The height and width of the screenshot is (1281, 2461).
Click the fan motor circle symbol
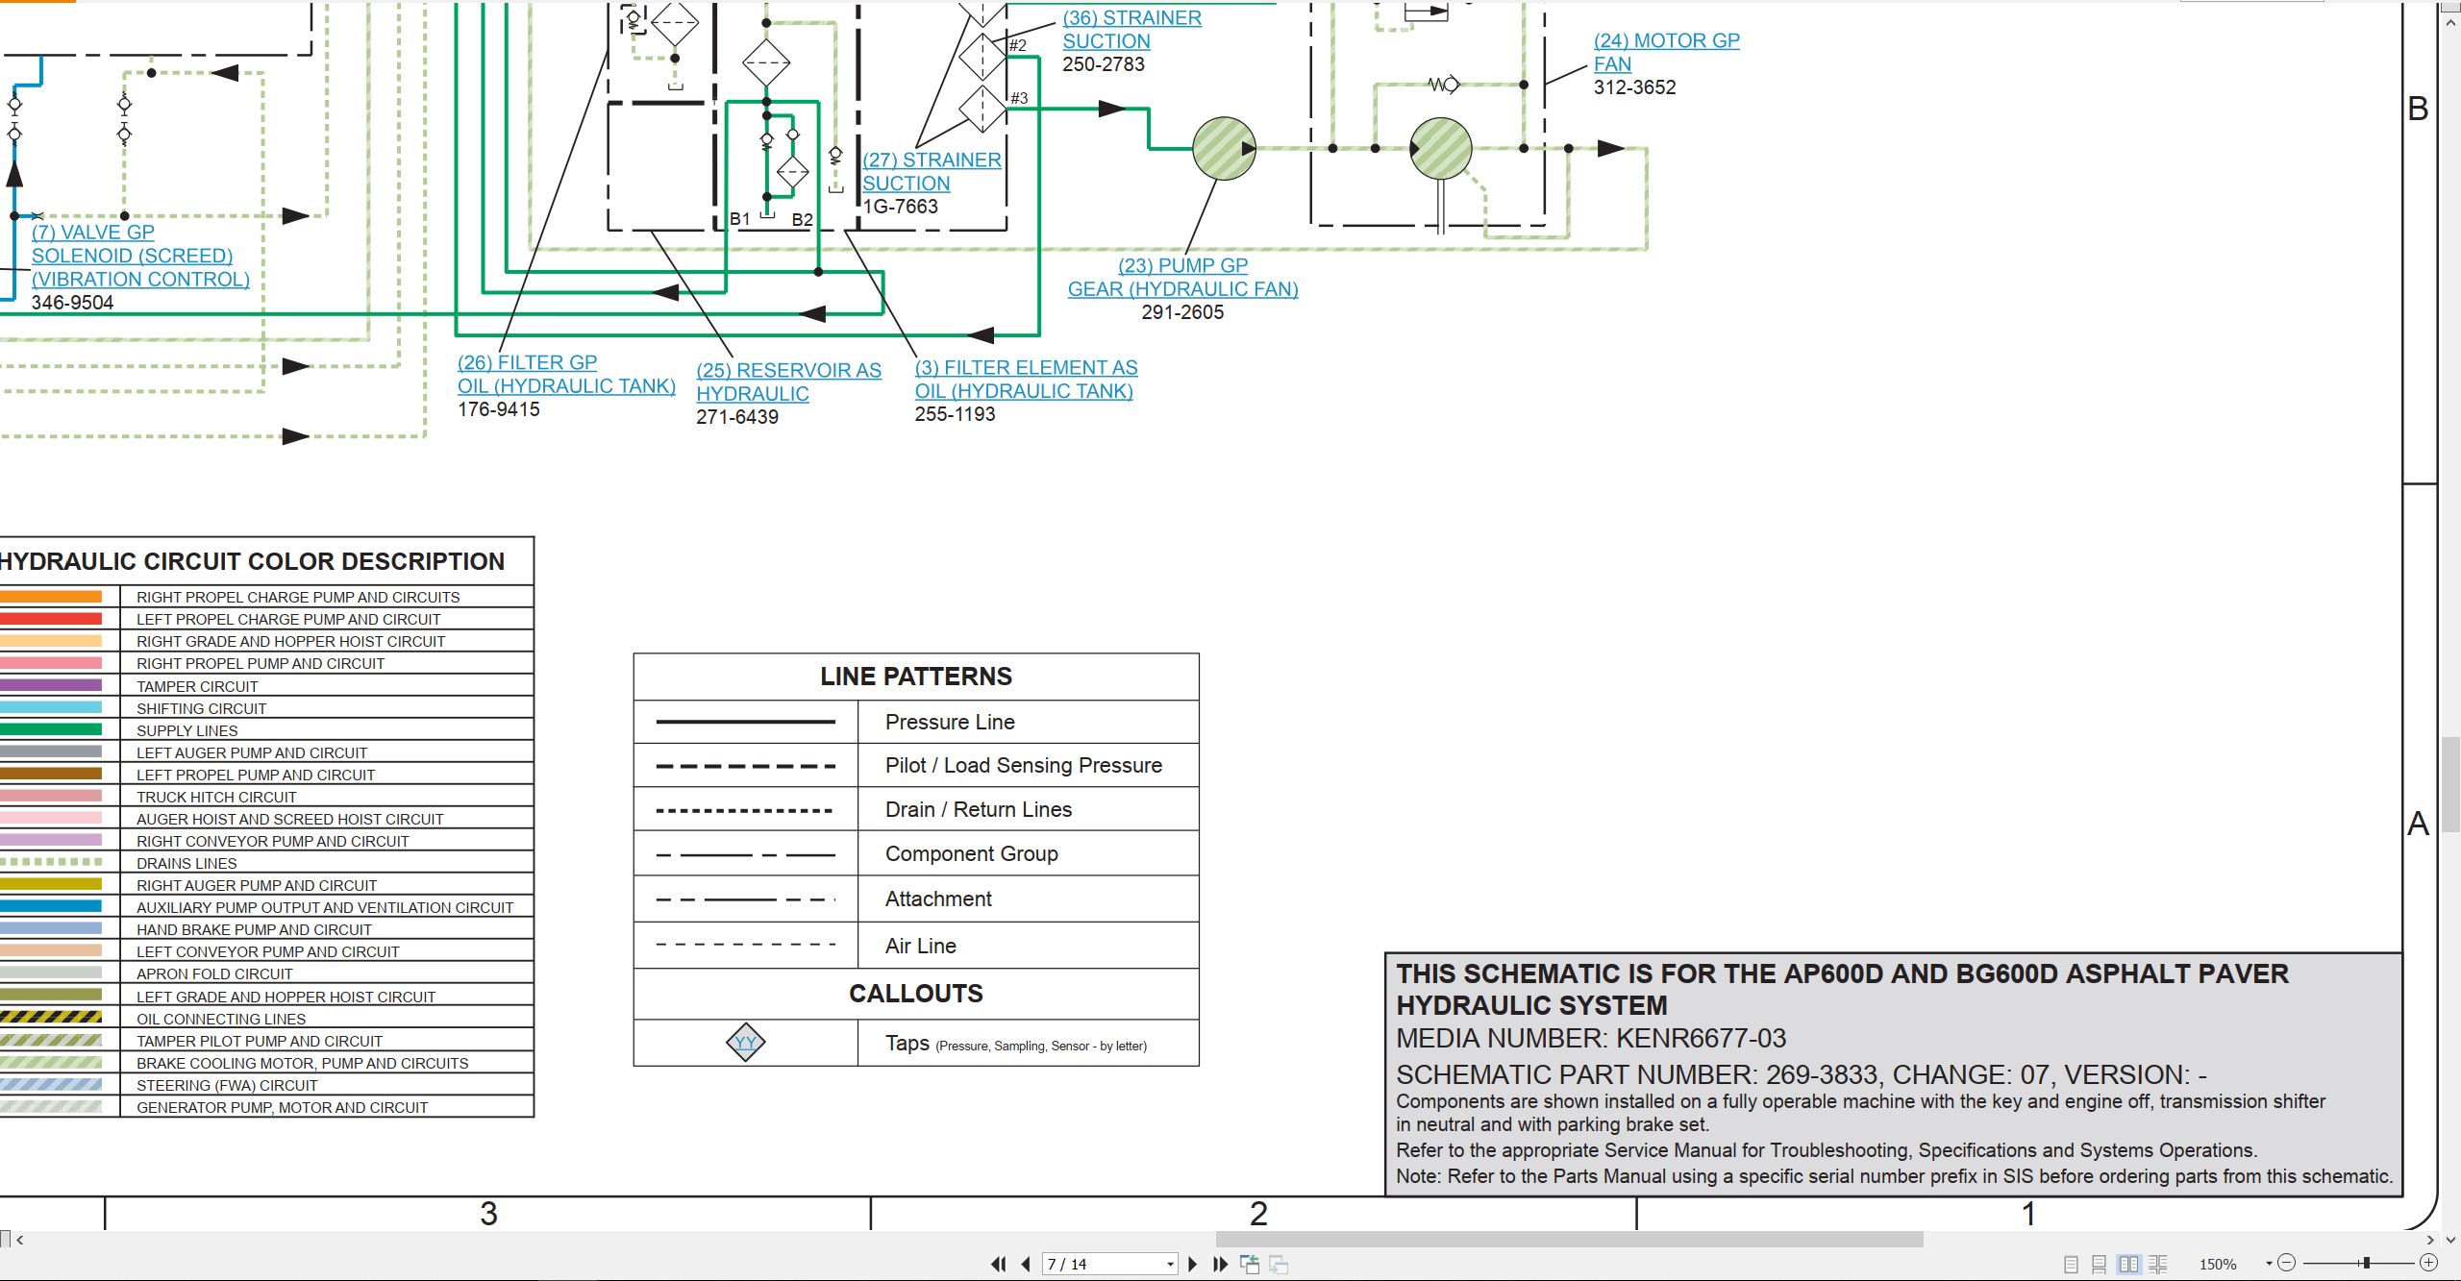[1440, 149]
